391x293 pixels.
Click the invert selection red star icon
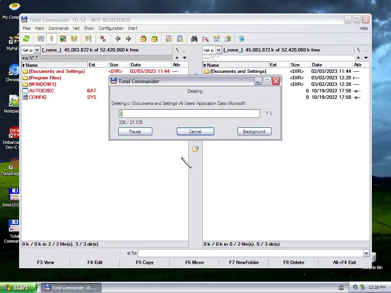pos(102,39)
